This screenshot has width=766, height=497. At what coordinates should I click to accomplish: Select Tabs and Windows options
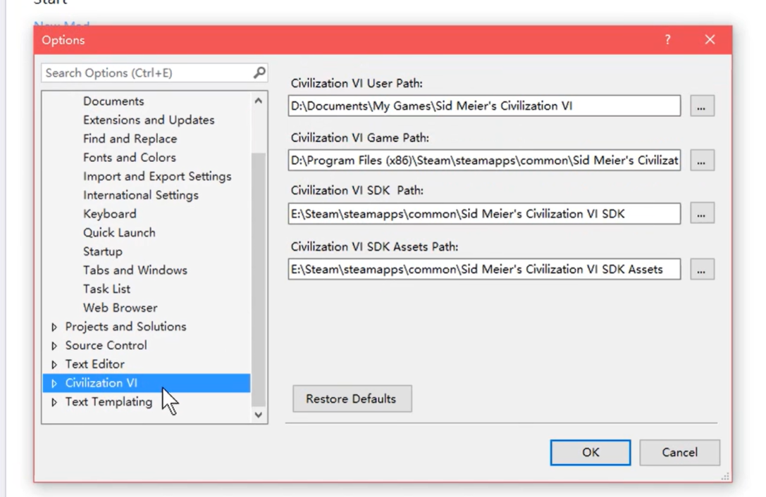[x=135, y=270]
